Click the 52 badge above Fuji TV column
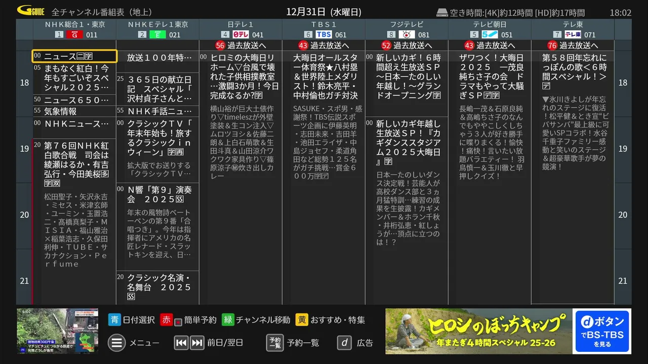This screenshot has height=364, width=648. (x=386, y=45)
